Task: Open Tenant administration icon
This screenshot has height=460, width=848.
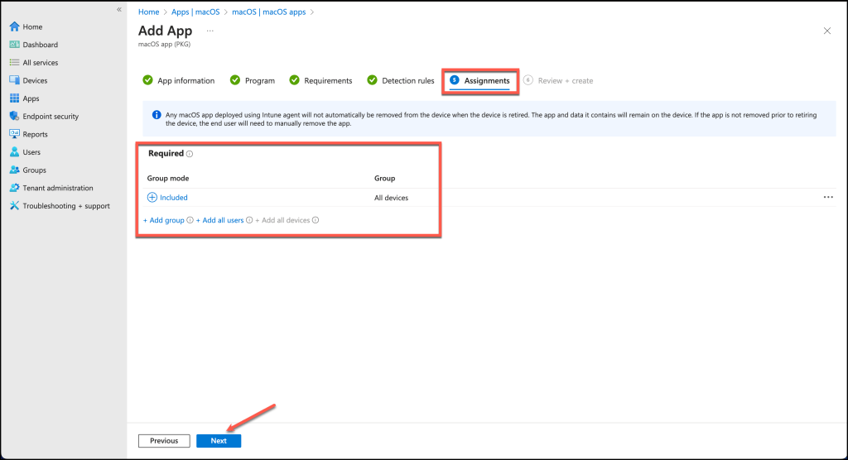Action: coord(14,188)
